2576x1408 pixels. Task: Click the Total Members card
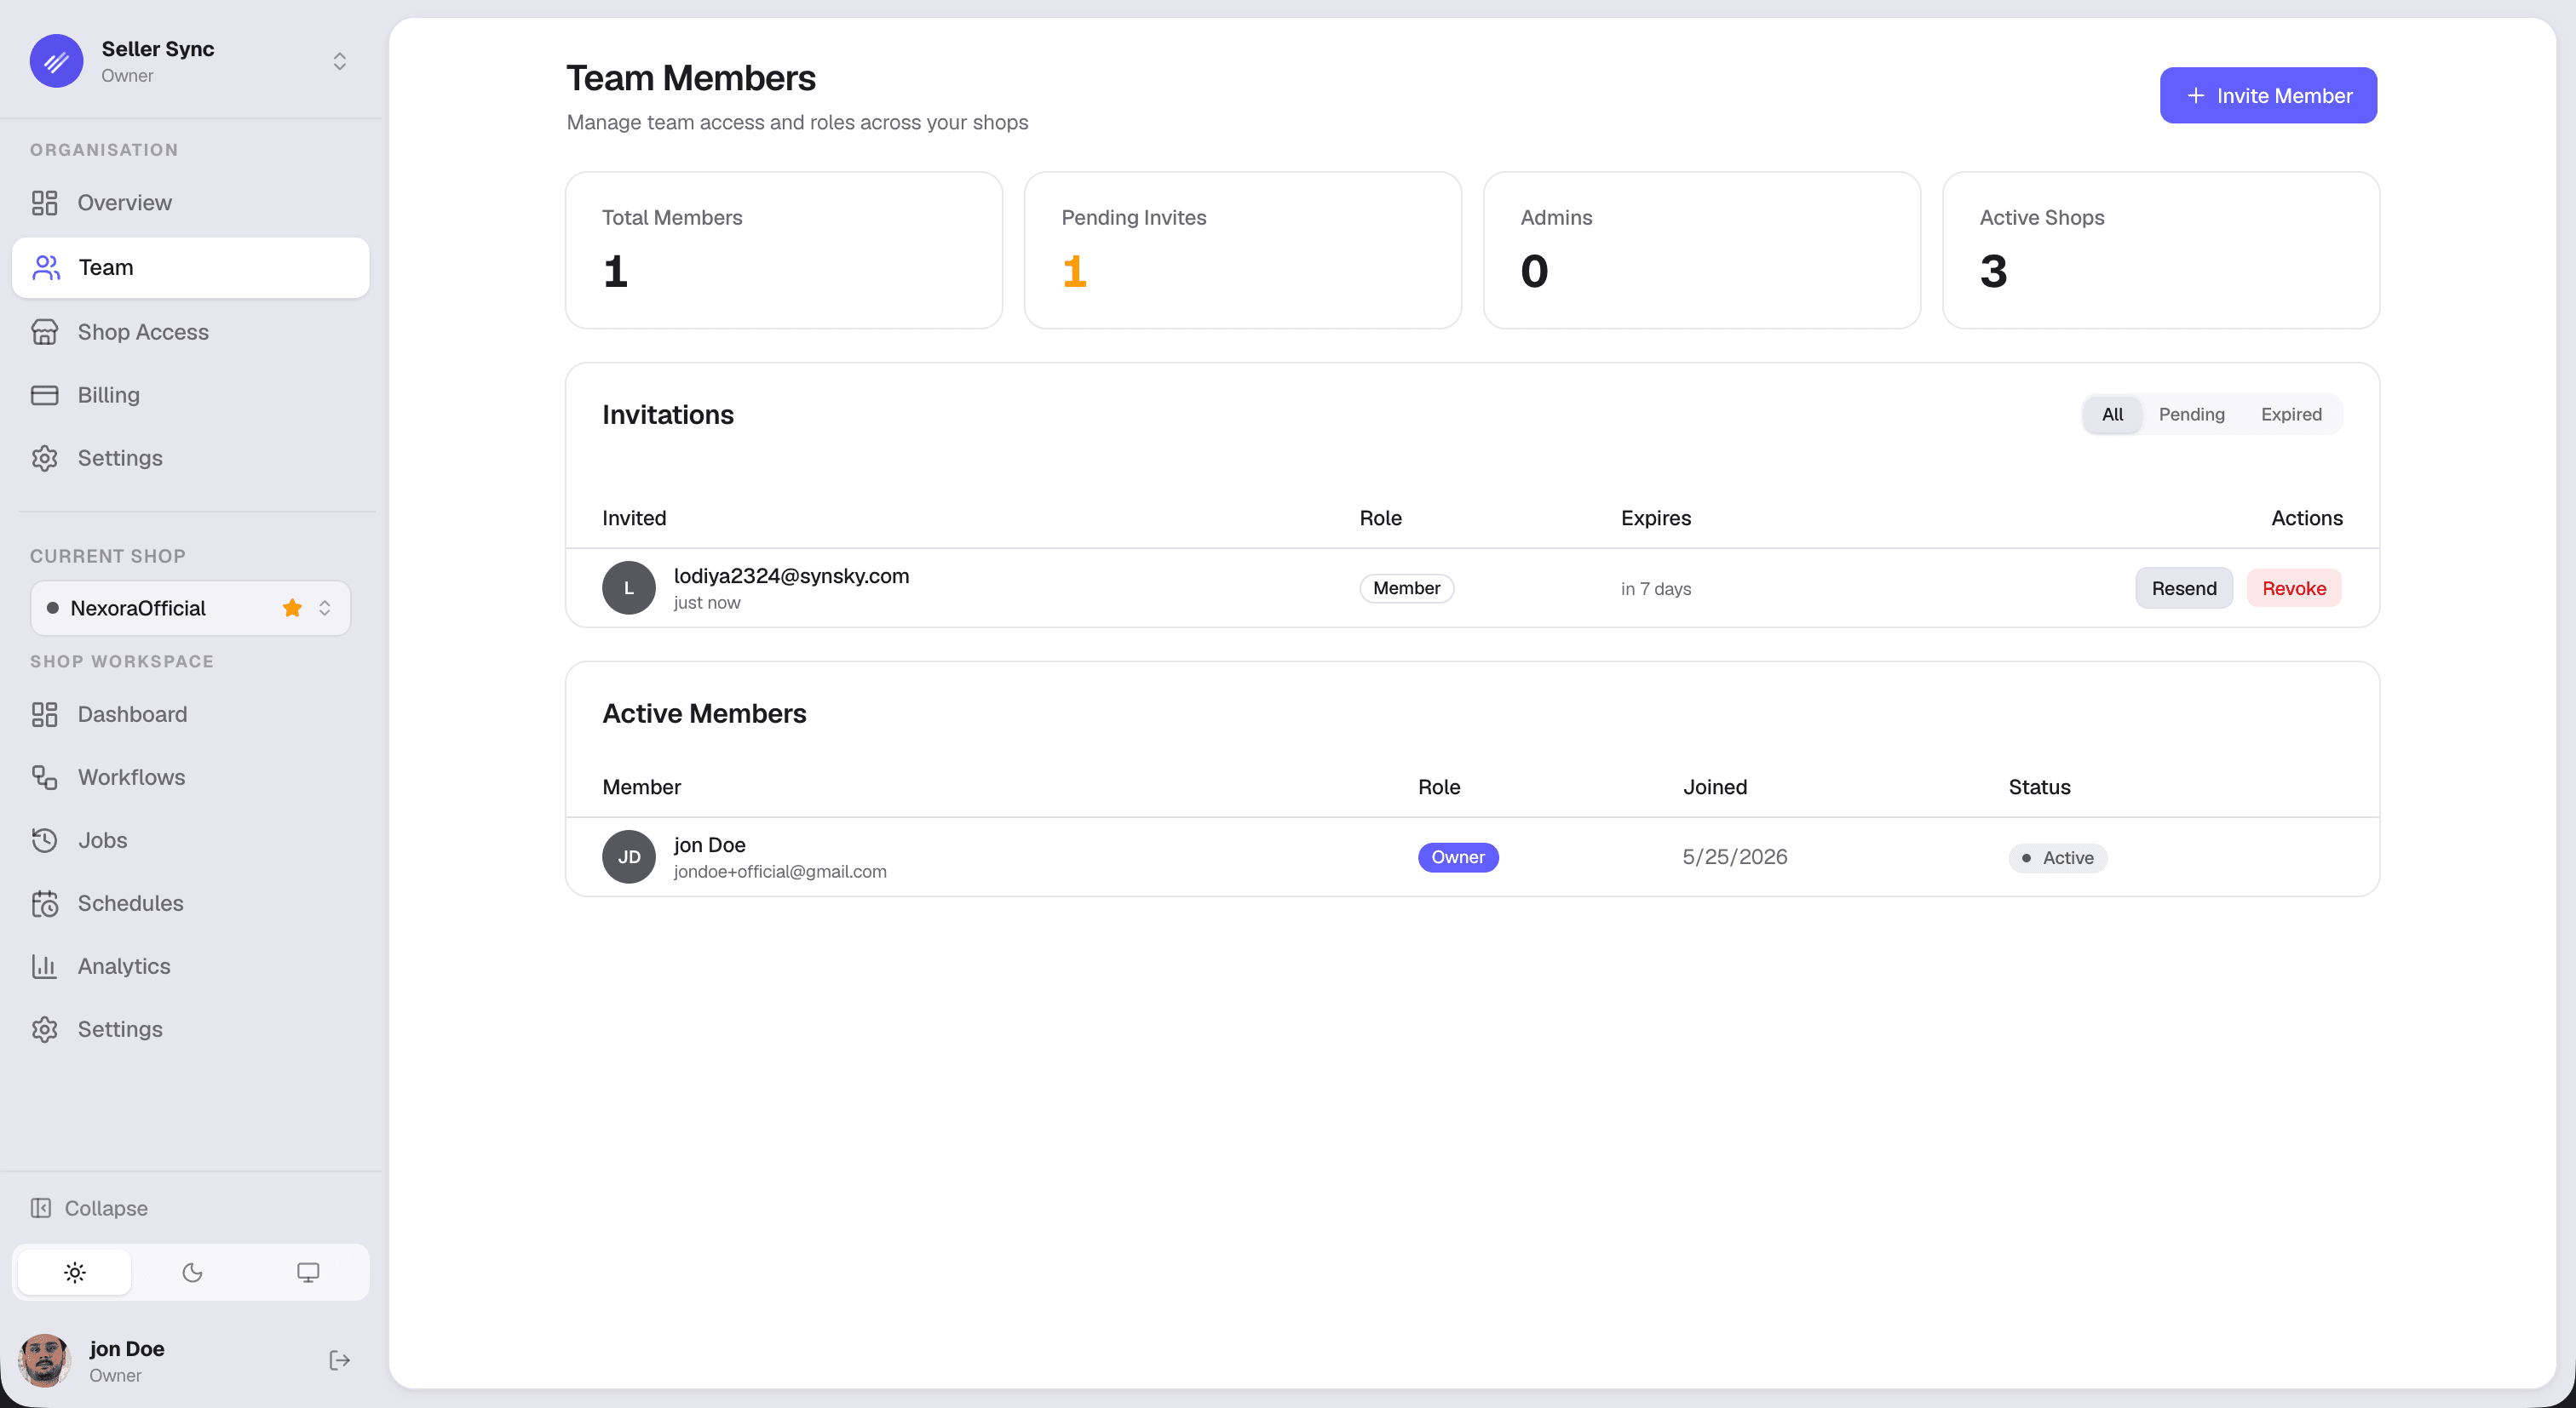tap(784, 249)
